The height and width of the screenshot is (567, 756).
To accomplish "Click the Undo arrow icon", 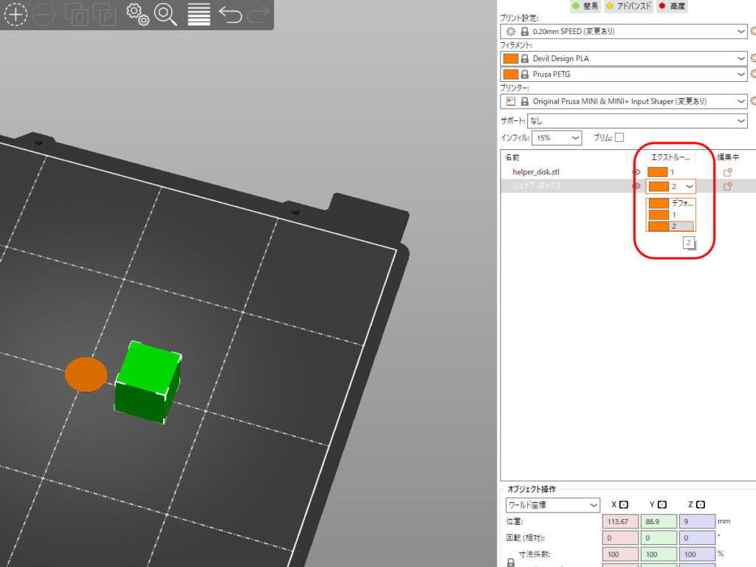I will click(230, 15).
